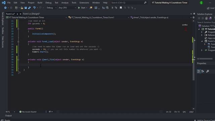The image size is (215, 121).
Task: Switch Properties panel to Alphabetical sort
Action: pos(203,71)
